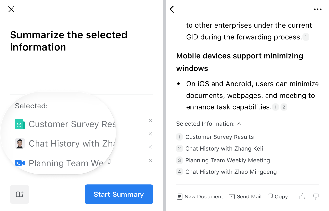Click the add-to-library book icon button
Image resolution: width=329 pixels, height=211 pixels.
pos(19,194)
